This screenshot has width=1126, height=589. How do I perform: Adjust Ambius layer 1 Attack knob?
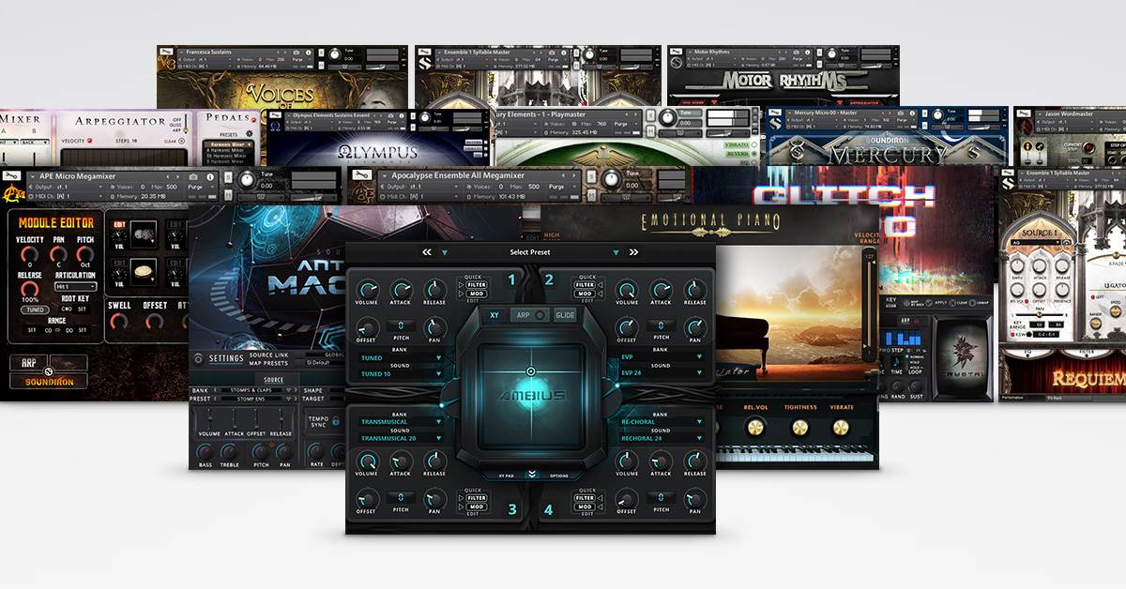402,289
